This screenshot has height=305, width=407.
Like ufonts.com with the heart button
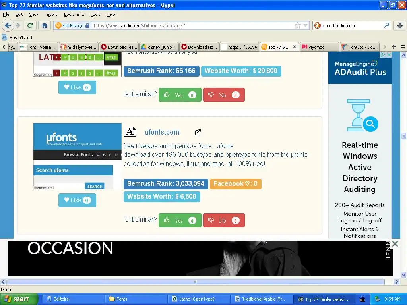(x=77, y=200)
